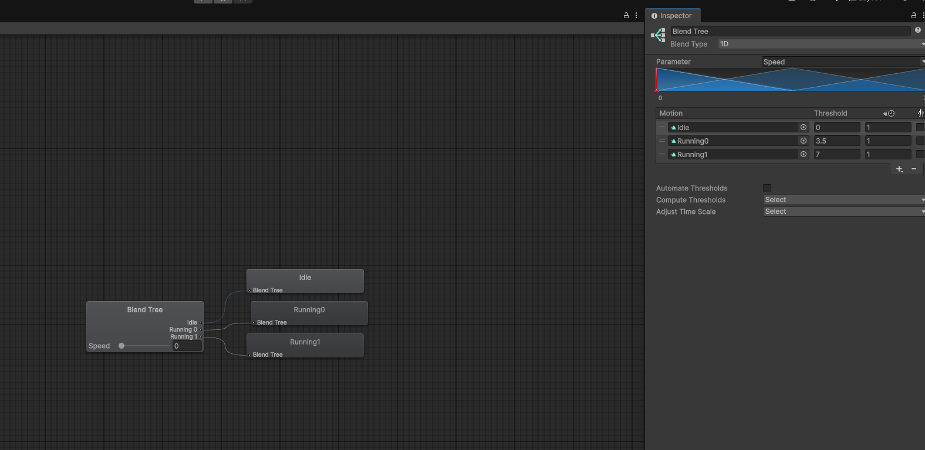Click the Compute Thresholds label
This screenshot has width=925, height=450.
[x=691, y=200]
